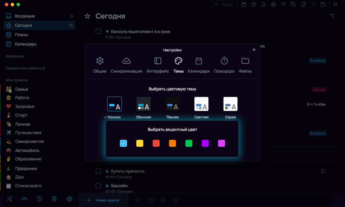
Task: Choose the green accent color
Action: pos(189,143)
